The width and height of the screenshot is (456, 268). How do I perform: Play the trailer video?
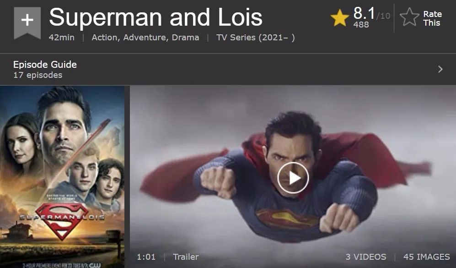[293, 178]
